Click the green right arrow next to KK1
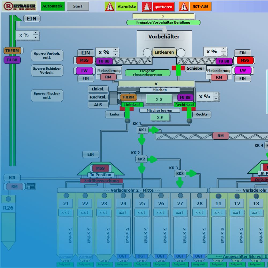268x268 pixels. tap(154, 130)
